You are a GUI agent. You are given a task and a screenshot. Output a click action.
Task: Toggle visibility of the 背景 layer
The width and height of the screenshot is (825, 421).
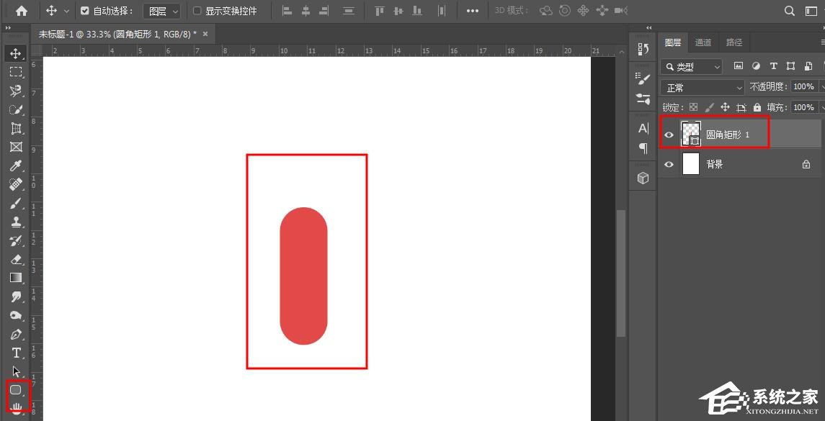click(669, 165)
